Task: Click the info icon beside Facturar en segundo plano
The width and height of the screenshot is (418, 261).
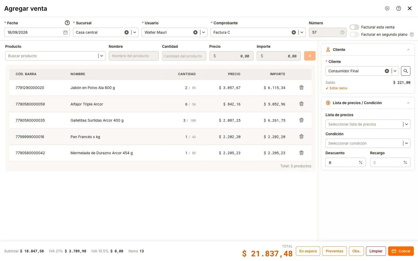Action: [412, 34]
